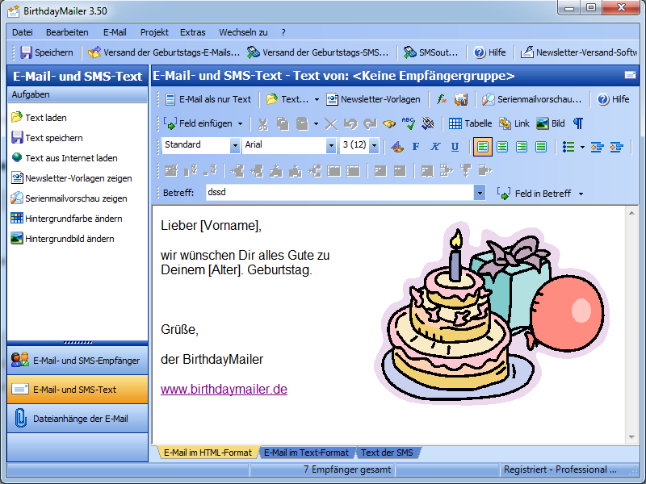646x484 pixels.
Task: Expand the Text... dropdown arrow
Action: coord(317,99)
